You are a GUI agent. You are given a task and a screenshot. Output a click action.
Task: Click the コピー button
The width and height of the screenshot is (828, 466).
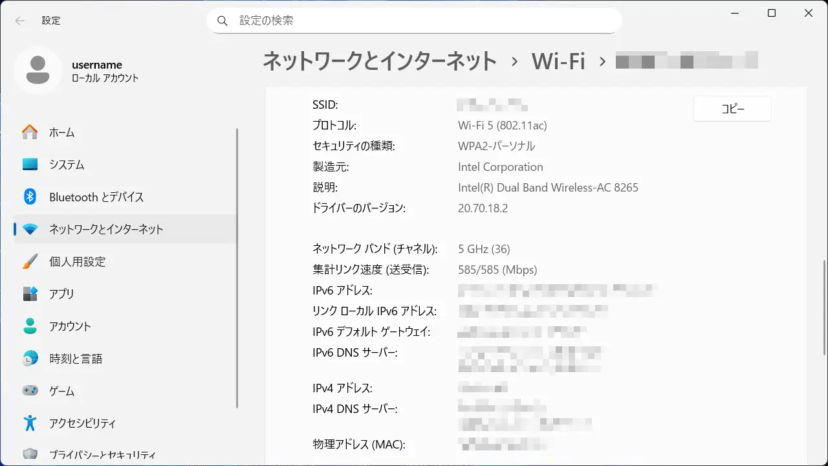click(732, 109)
